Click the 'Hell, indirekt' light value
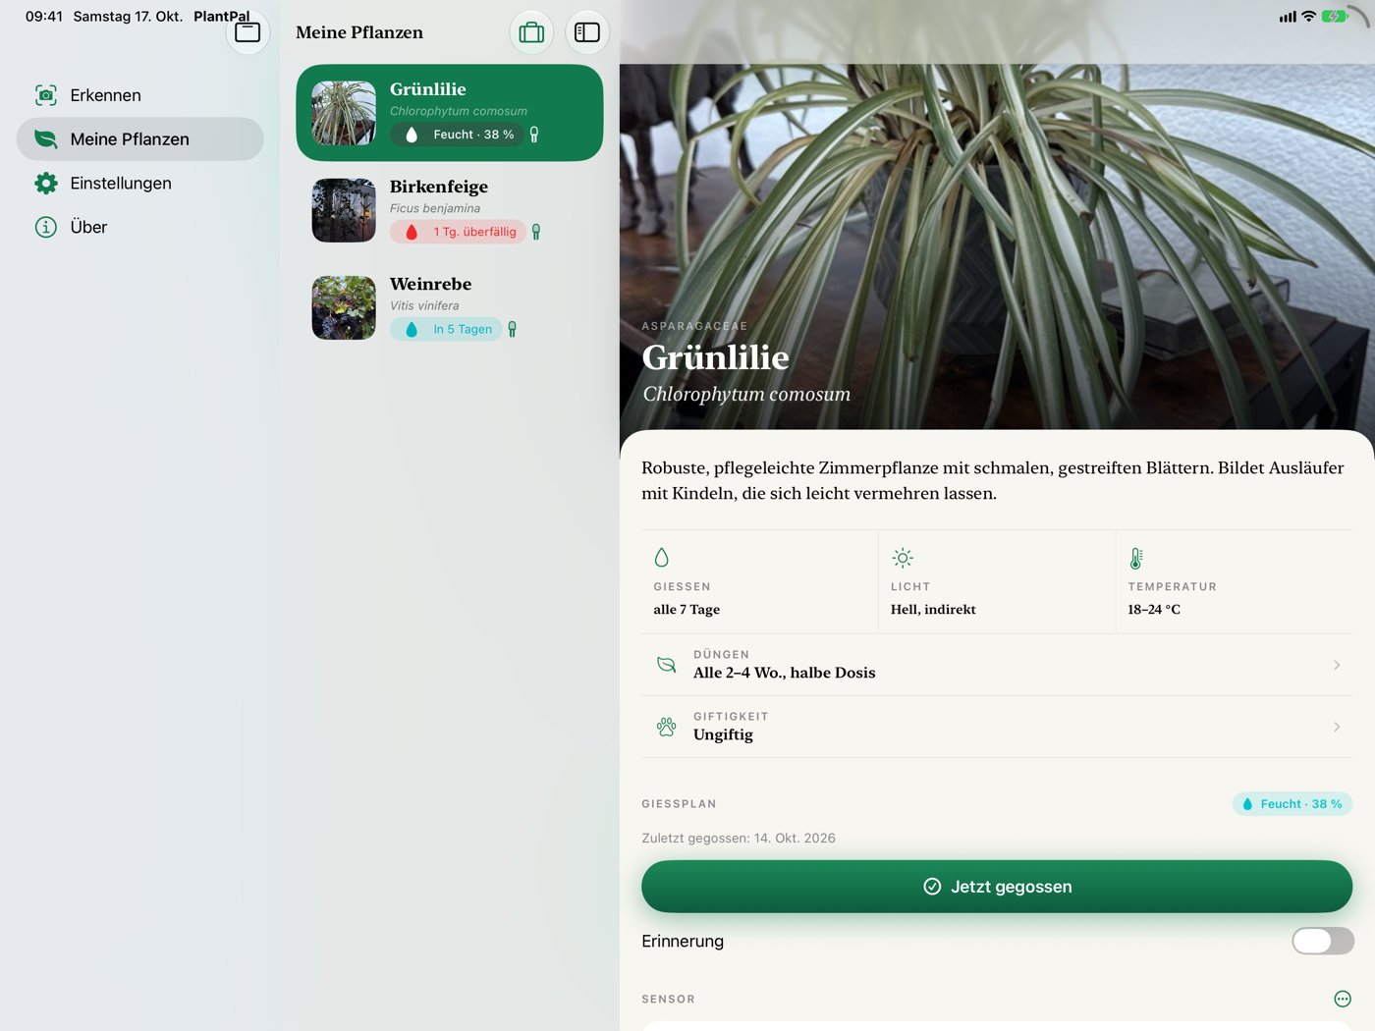The height and width of the screenshot is (1031, 1375). [933, 610]
